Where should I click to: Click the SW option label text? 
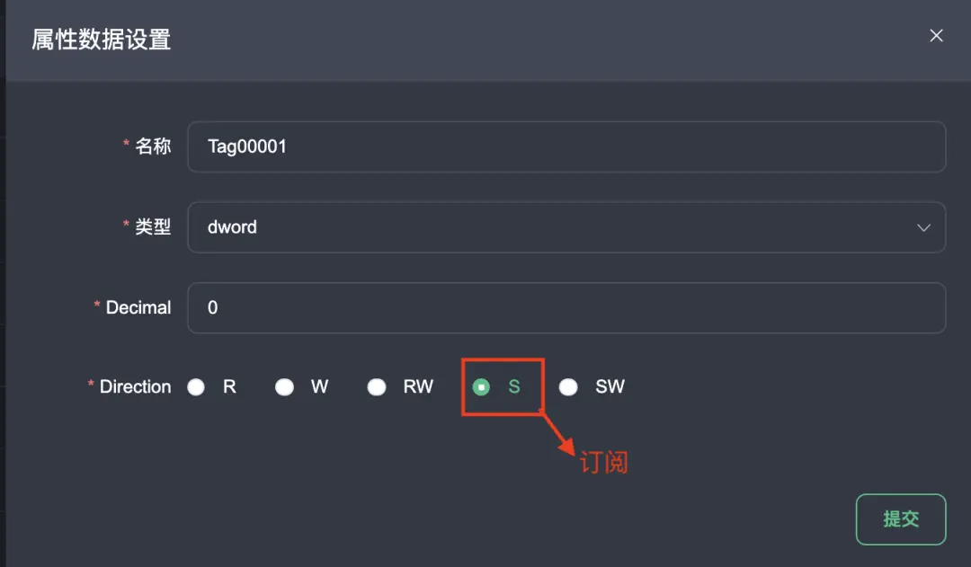click(x=610, y=387)
